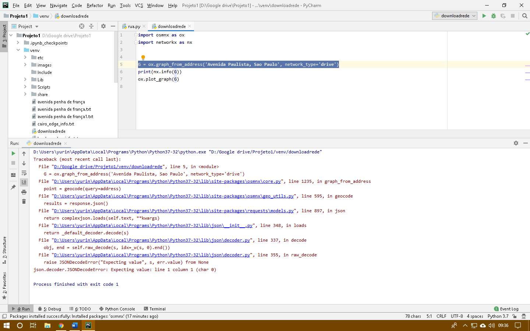Collapse the Projeto1 root tree node

[11, 35]
